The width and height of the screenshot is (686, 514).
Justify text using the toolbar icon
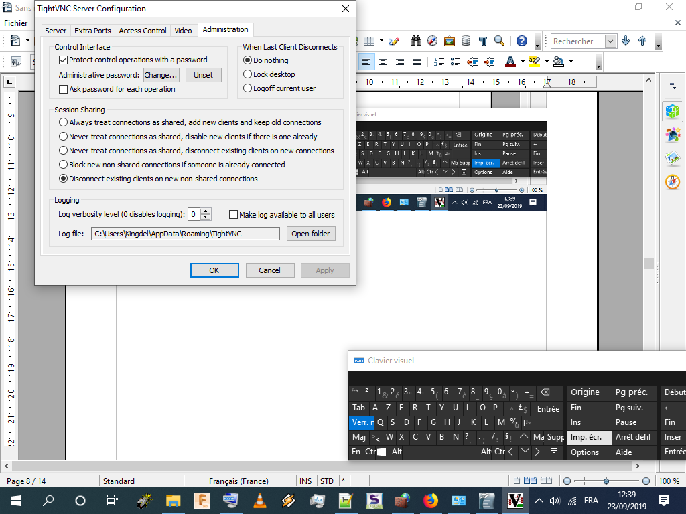pyautogui.click(x=417, y=62)
